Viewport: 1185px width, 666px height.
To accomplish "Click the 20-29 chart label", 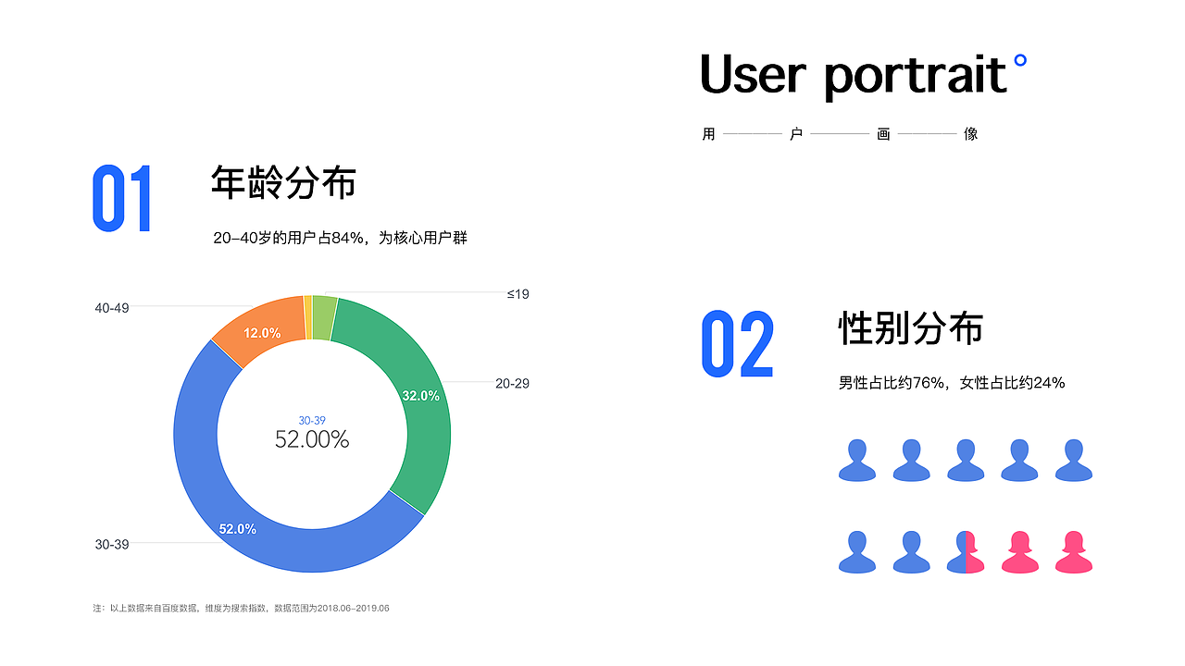I will [513, 382].
